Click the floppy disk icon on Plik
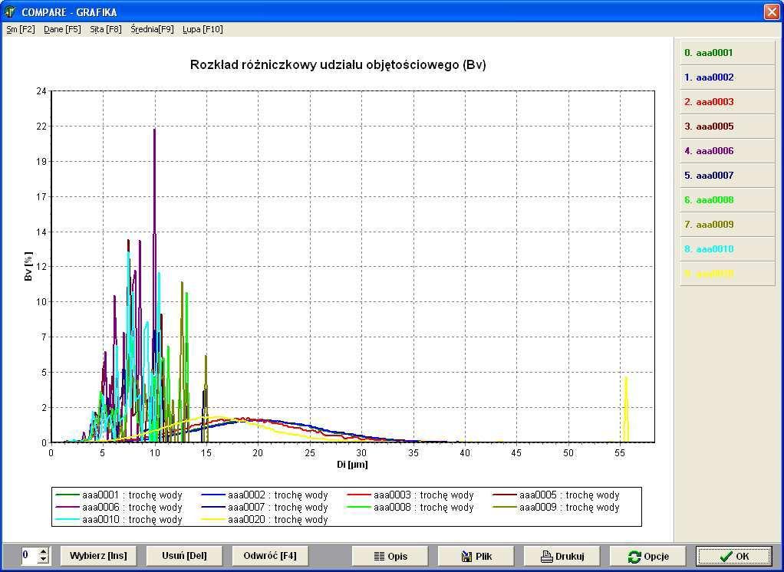784x572 pixels. (x=467, y=557)
